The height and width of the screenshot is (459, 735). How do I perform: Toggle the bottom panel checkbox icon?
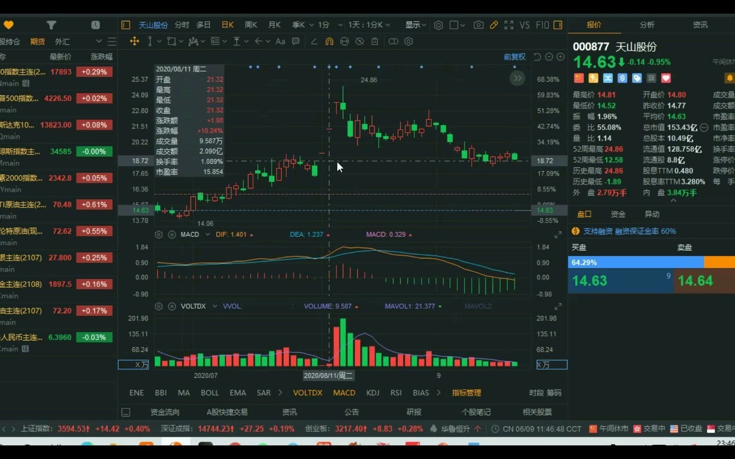coord(126,412)
